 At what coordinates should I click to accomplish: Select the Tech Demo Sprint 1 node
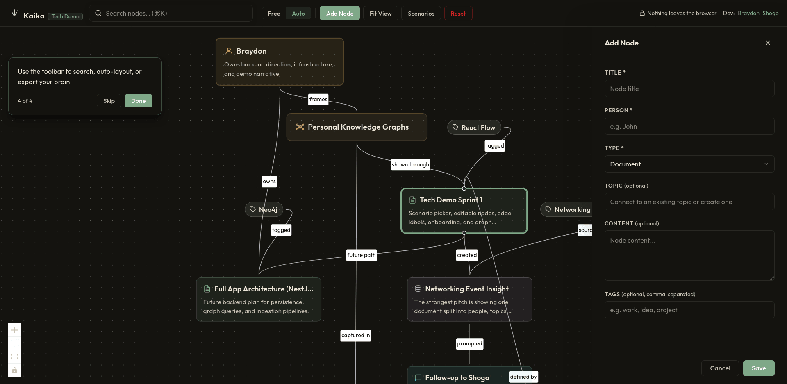pyautogui.click(x=464, y=211)
